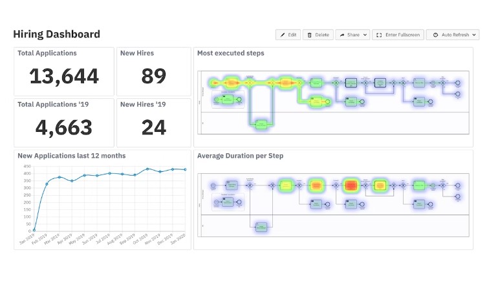This screenshot has width=487, height=294.
Task: Click the pencil icon on Edit
Action: [283, 35]
